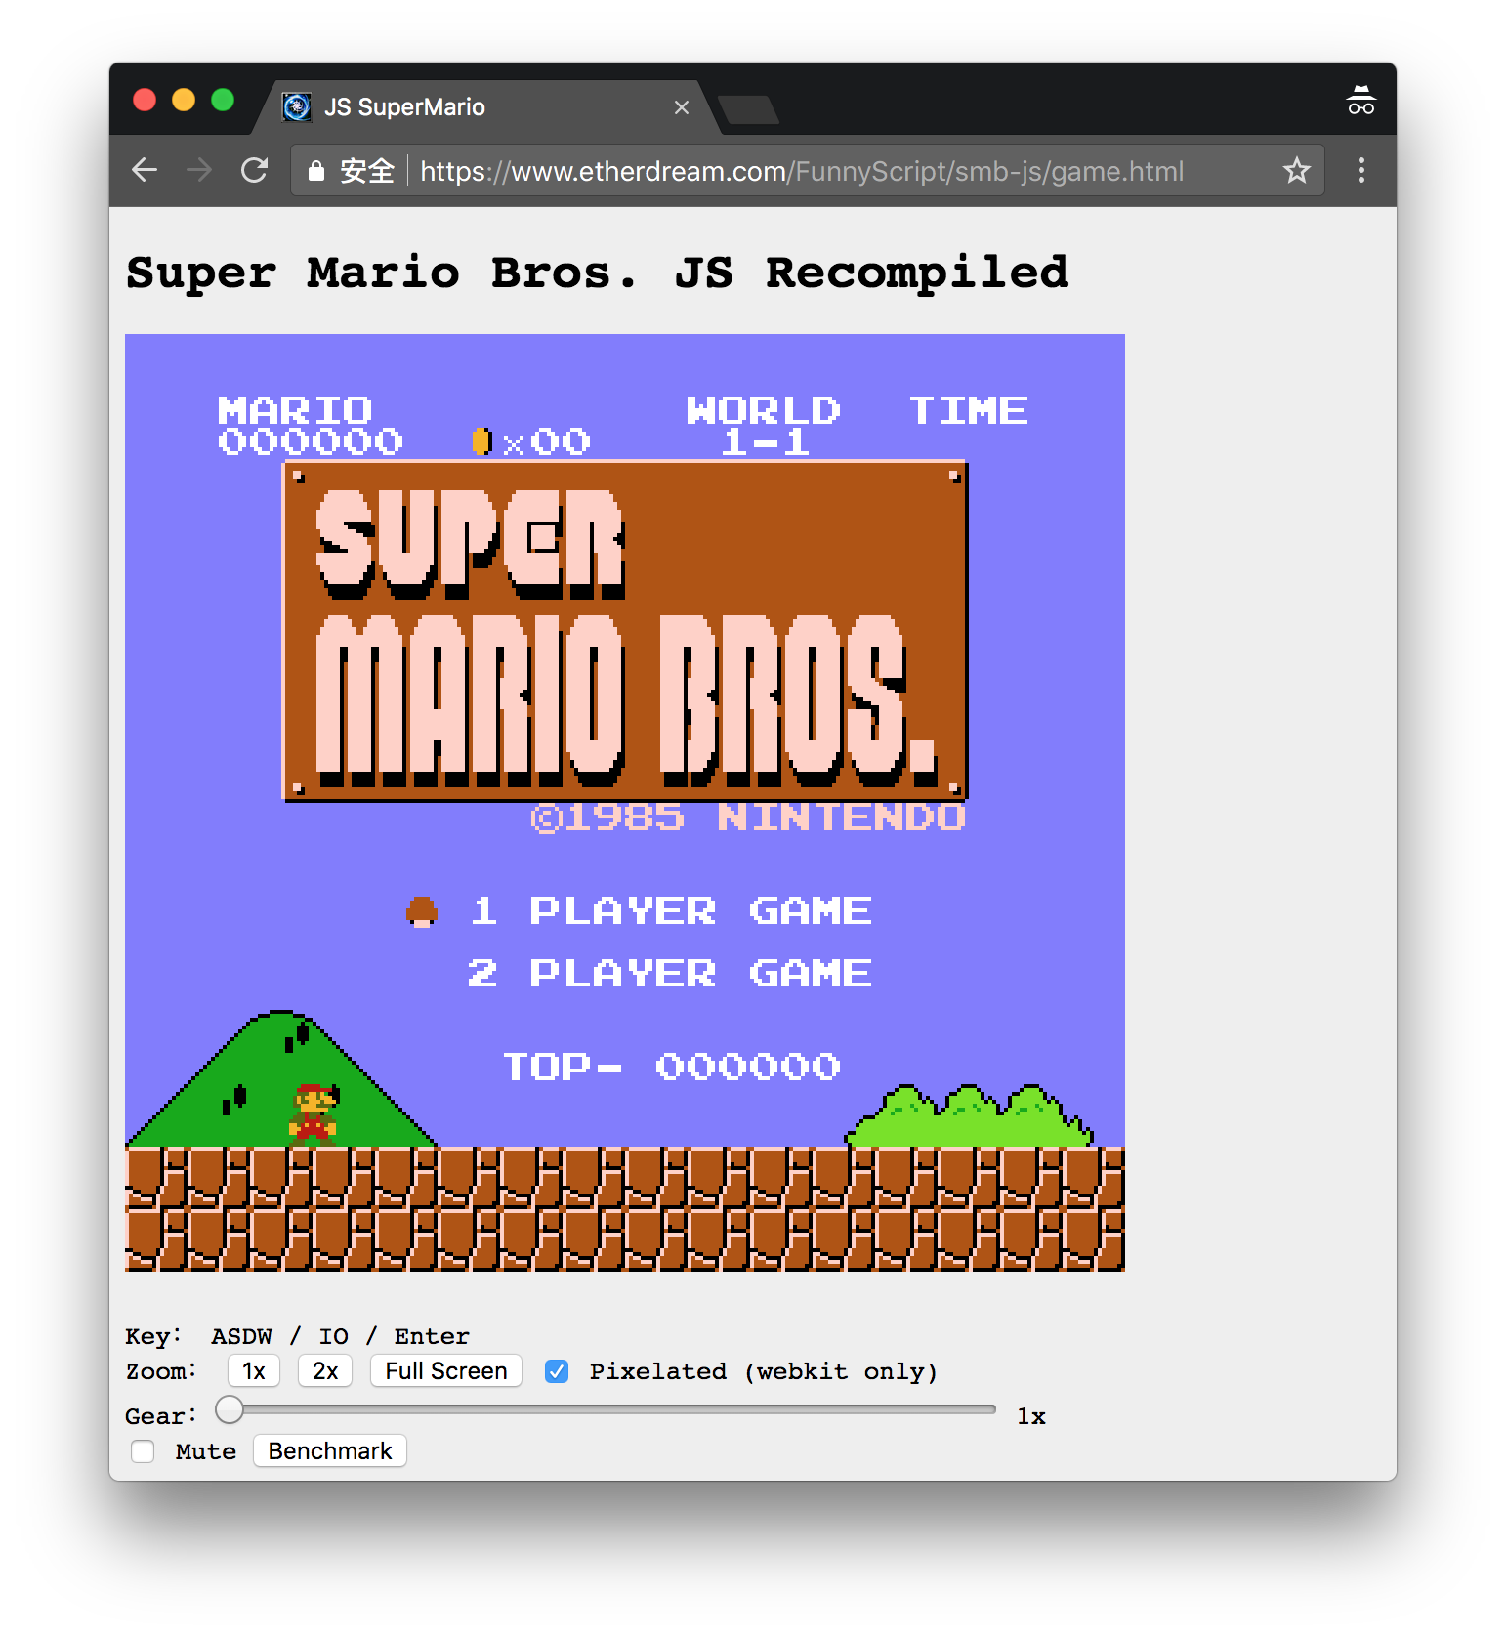Viewport: 1506px width, 1637px height.
Task: Click the Gear slider handle
Action: (230, 1409)
